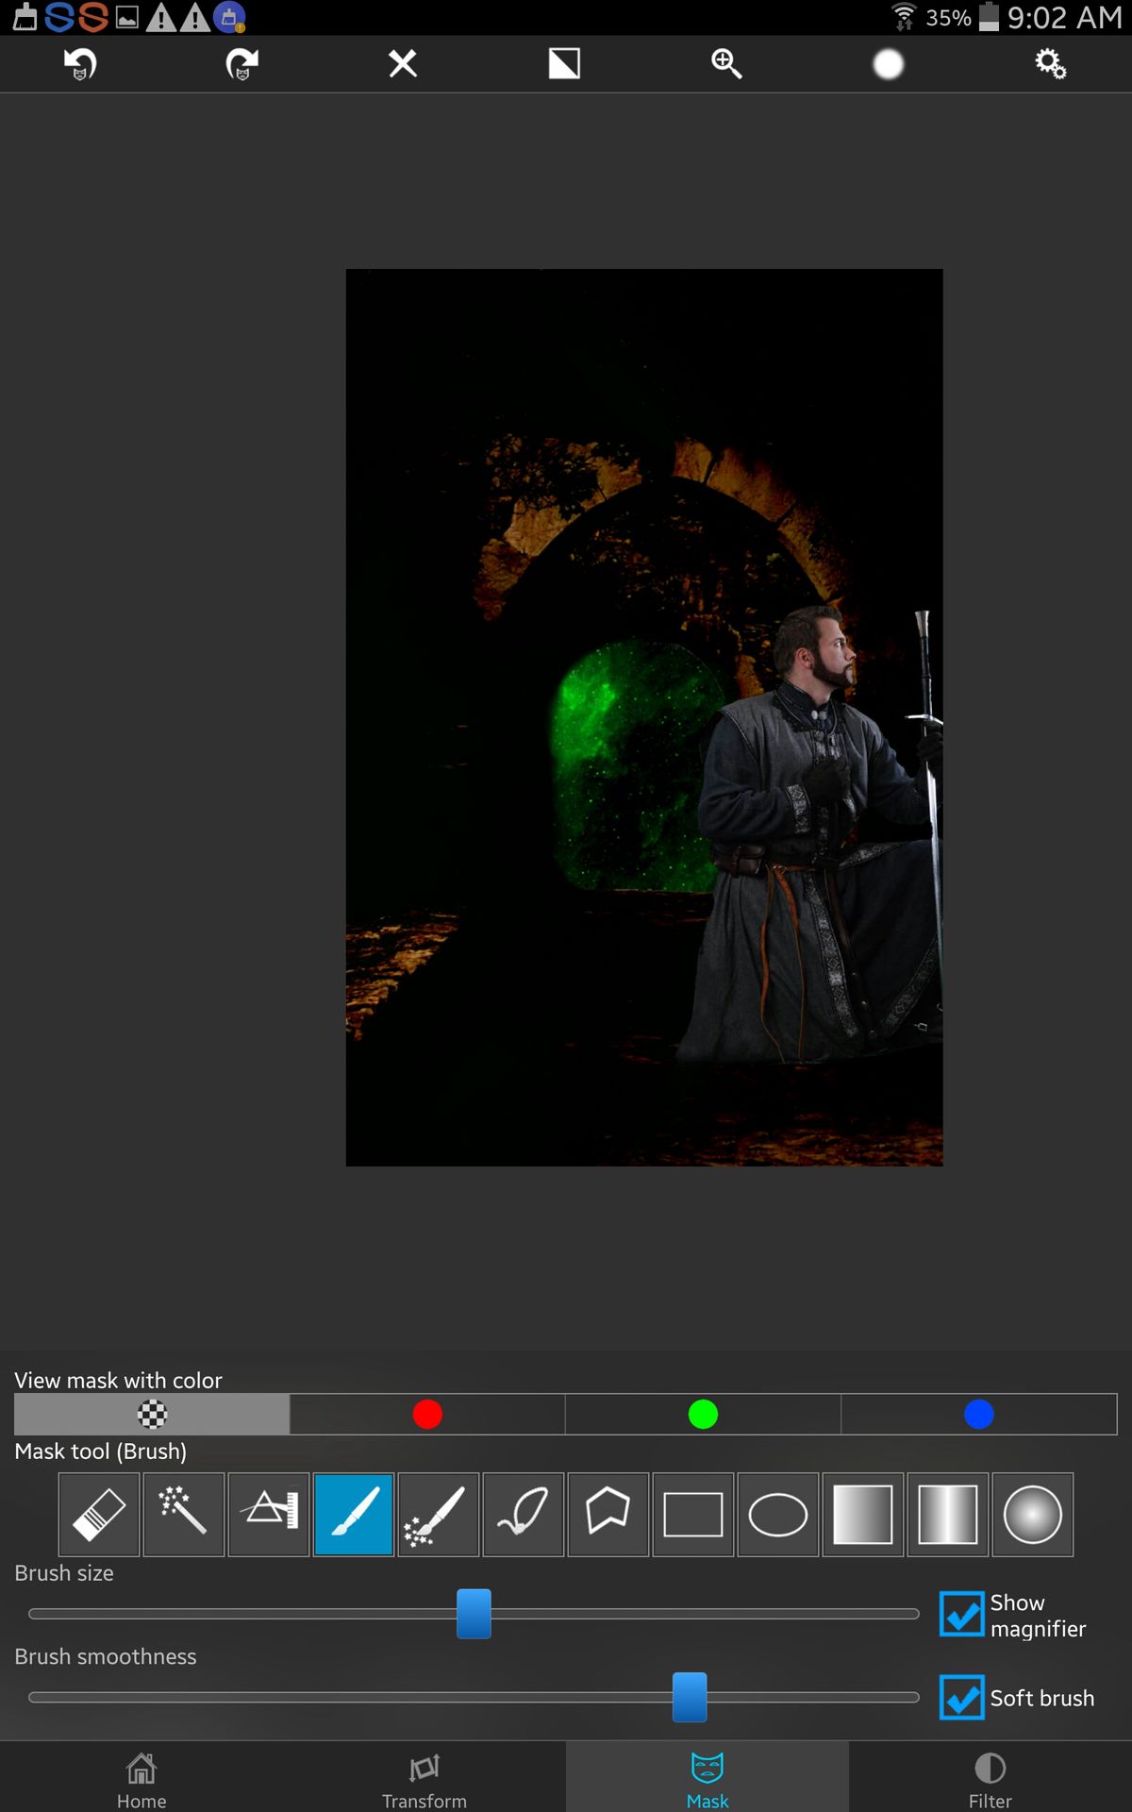The height and width of the screenshot is (1812, 1132).
Task: Open the zoom magnifier tool
Action: click(726, 64)
